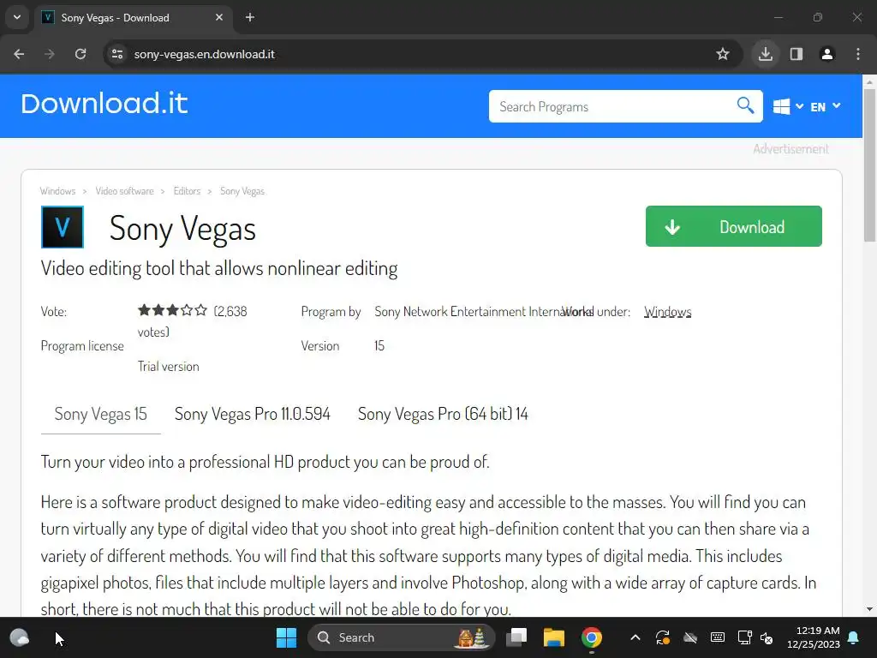
Task: Open the tab search chevron
Action: (x=17, y=17)
